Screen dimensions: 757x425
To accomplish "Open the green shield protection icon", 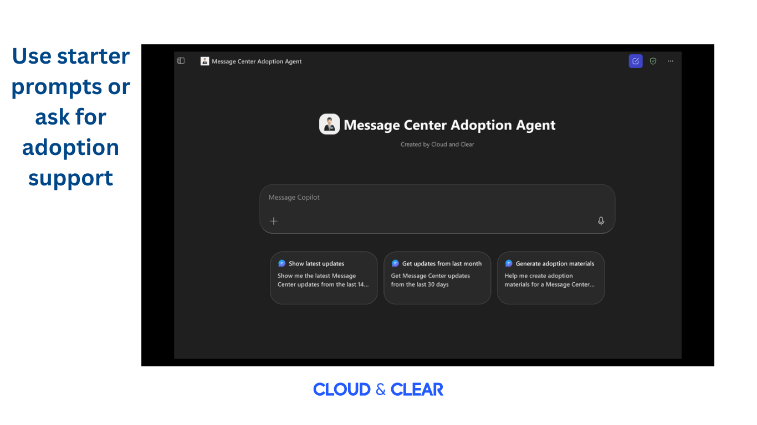I will [653, 61].
